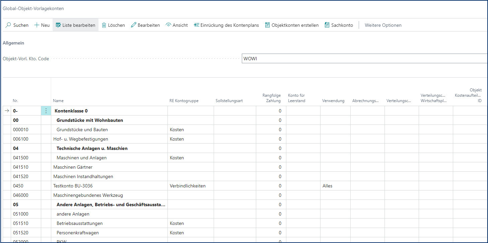Screen dimensions: 488x243
Task: Click the RE Kontogruppe column header
Action: point(184,101)
